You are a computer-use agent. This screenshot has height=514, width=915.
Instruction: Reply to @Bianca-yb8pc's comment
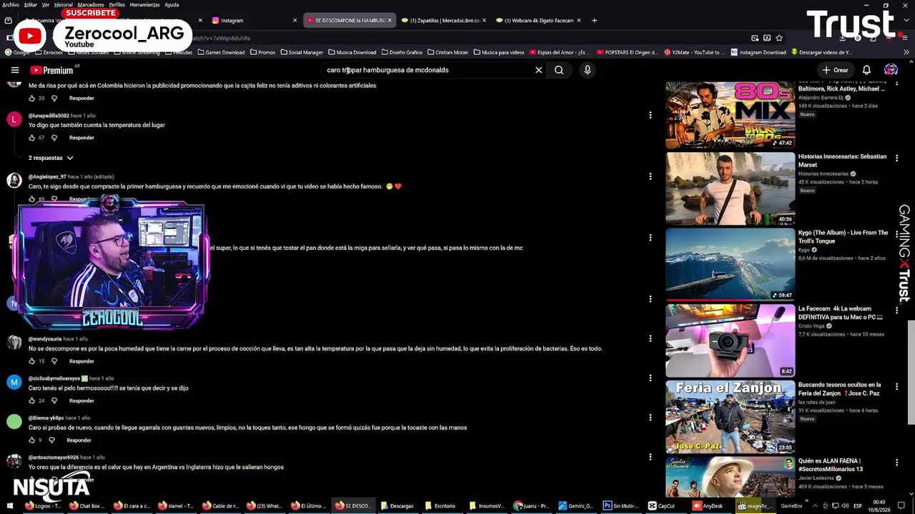(x=79, y=440)
